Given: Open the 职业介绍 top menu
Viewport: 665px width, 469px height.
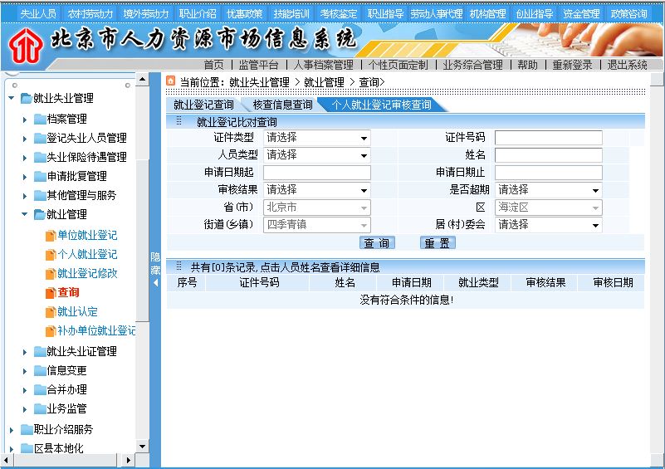Looking at the screenshot, I should [198, 14].
